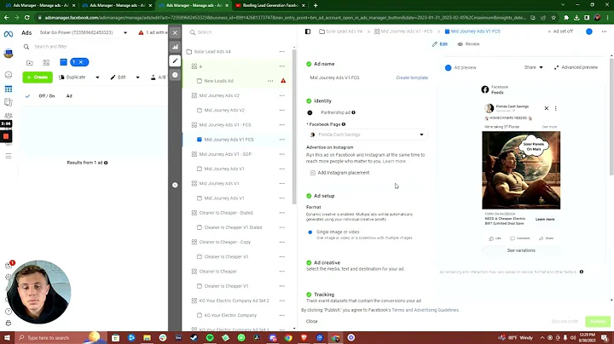The width and height of the screenshot is (614, 344).
Task: Click the Learn more link under Instagram
Action: 395,162
